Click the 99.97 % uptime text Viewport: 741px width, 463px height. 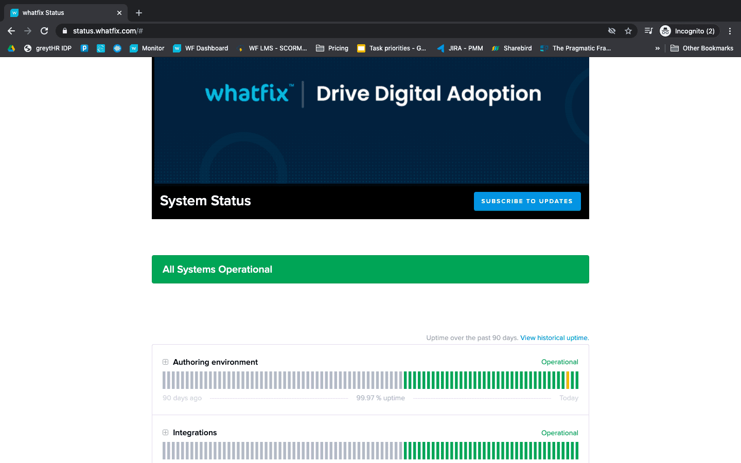[381, 398]
